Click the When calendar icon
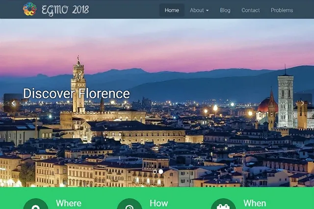314x209 pixels. (x=223, y=206)
